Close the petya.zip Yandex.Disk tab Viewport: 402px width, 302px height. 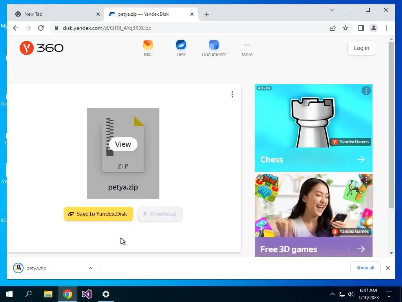coord(192,15)
